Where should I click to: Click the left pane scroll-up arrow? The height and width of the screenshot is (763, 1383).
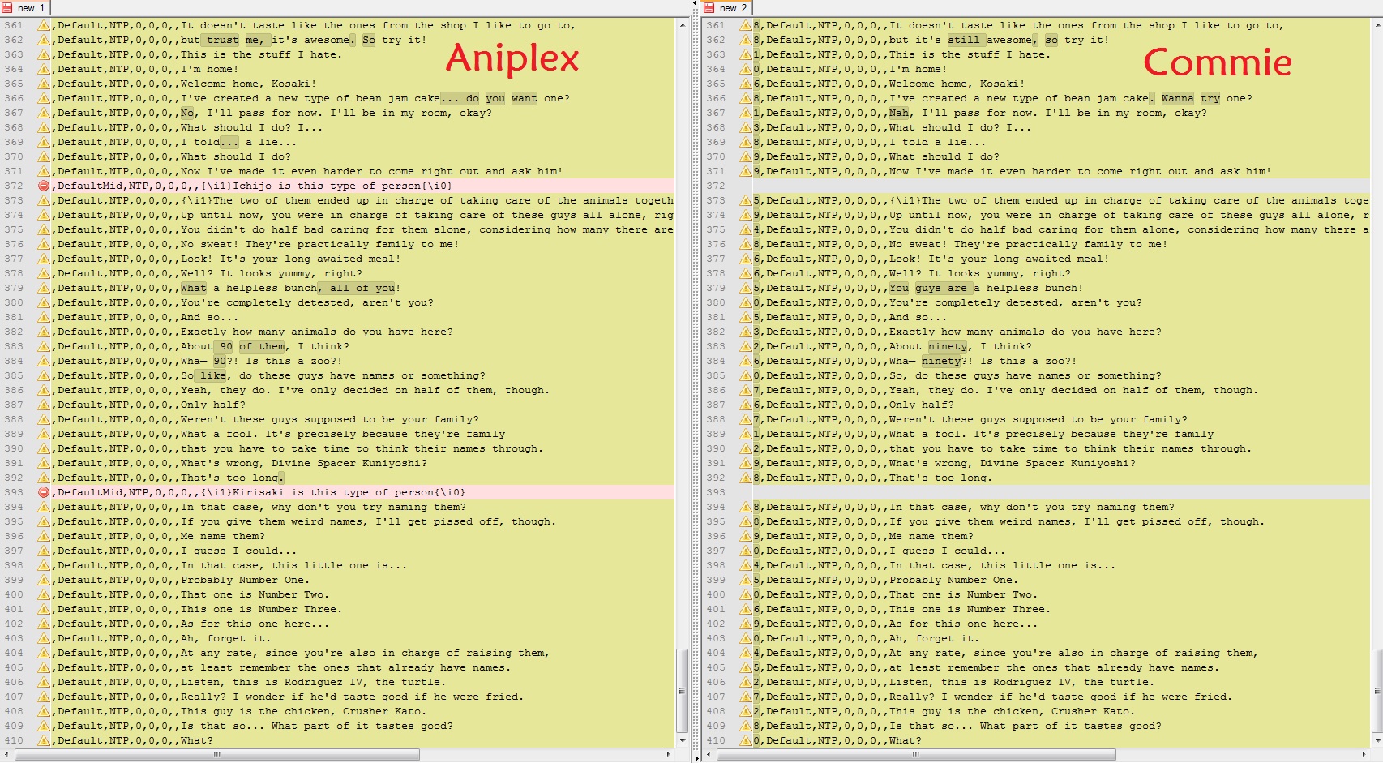tap(682, 25)
